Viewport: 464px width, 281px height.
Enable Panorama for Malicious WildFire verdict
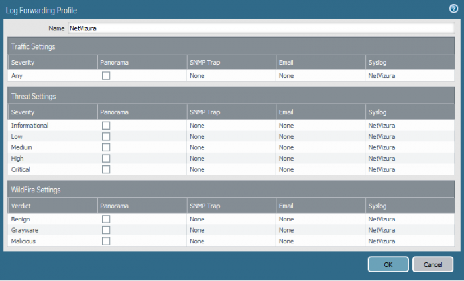(106, 241)
